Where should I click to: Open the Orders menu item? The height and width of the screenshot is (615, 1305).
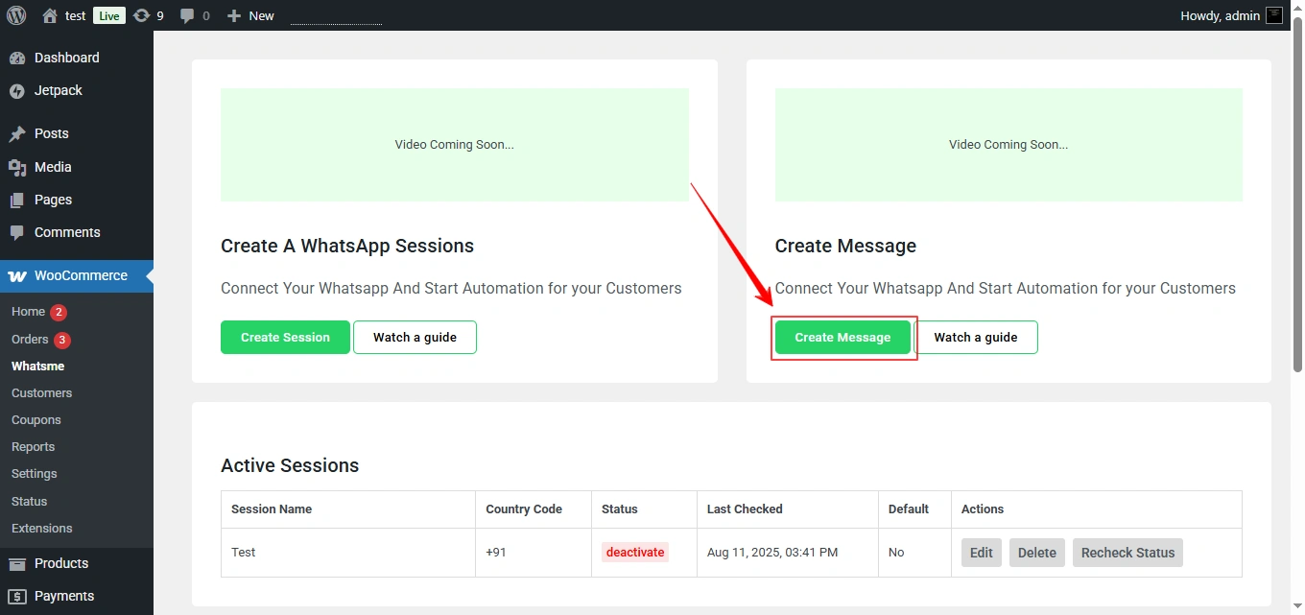pos(29,339)
